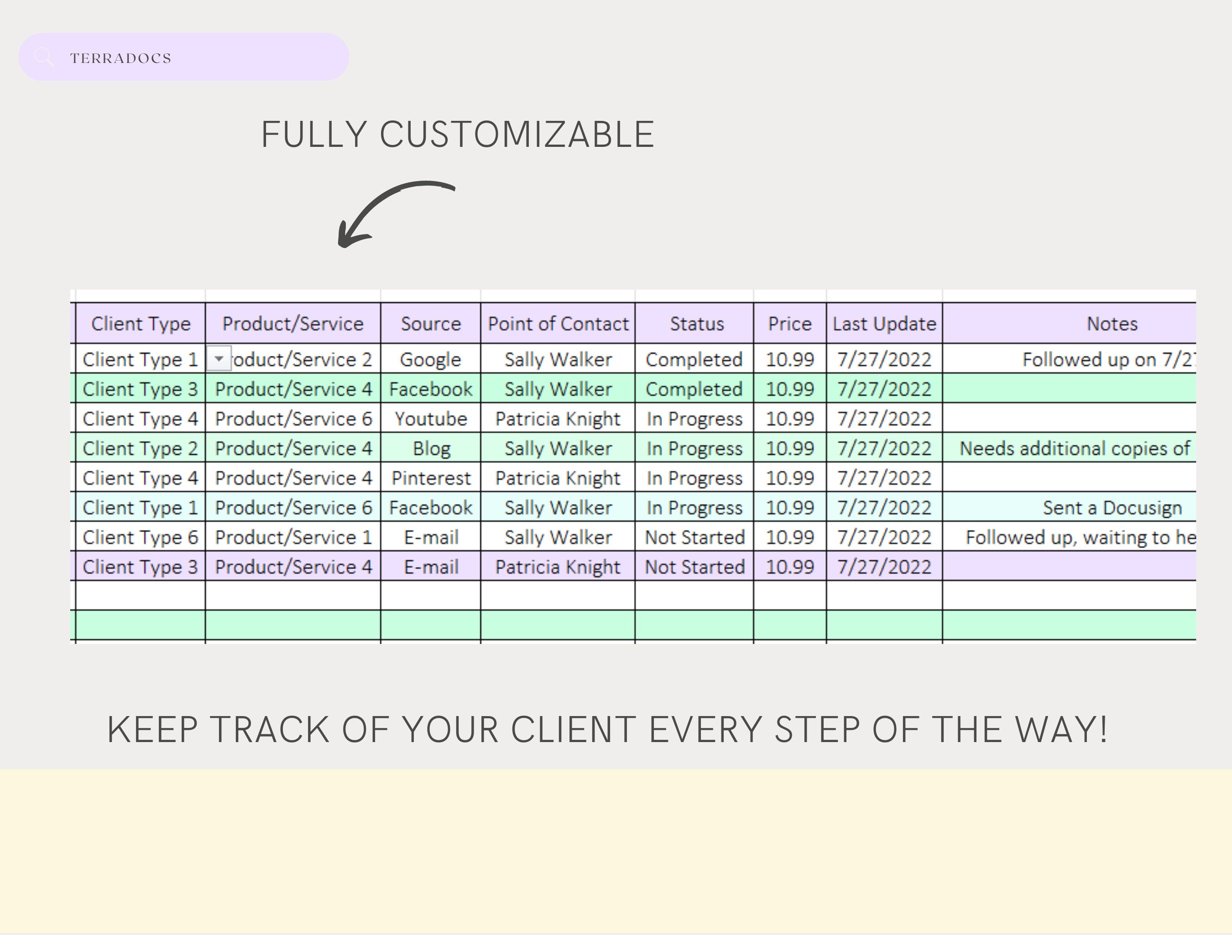1232x935 pixels.
Task: Click Sally Walker in the Blog row
Action: coord(558,448)
